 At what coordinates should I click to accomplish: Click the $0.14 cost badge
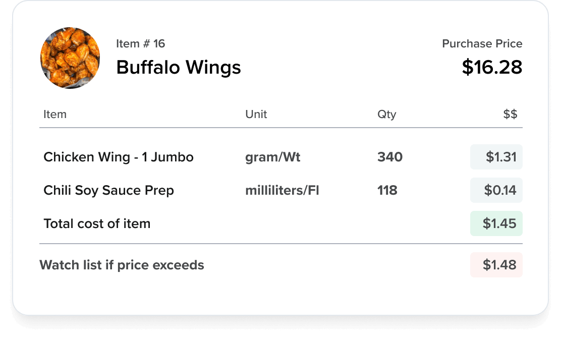coord(496,190)
